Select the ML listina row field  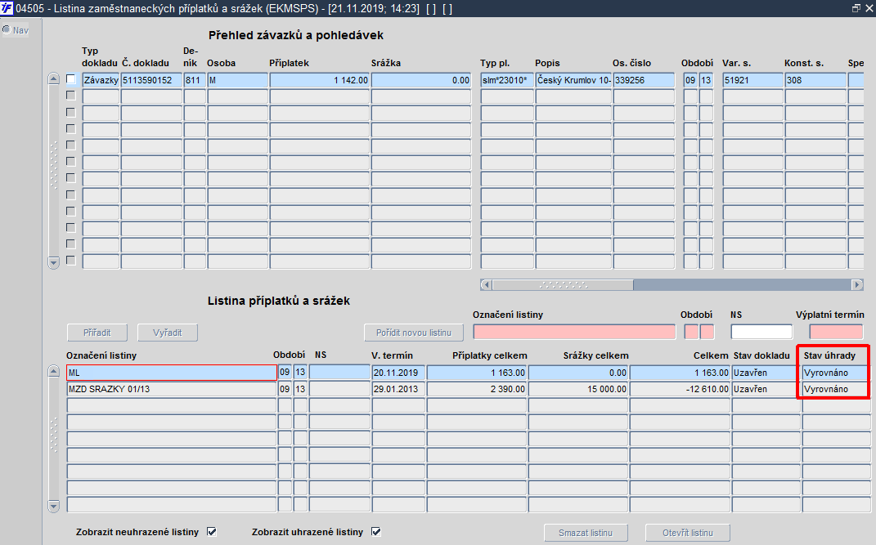(x=172, y=373)
